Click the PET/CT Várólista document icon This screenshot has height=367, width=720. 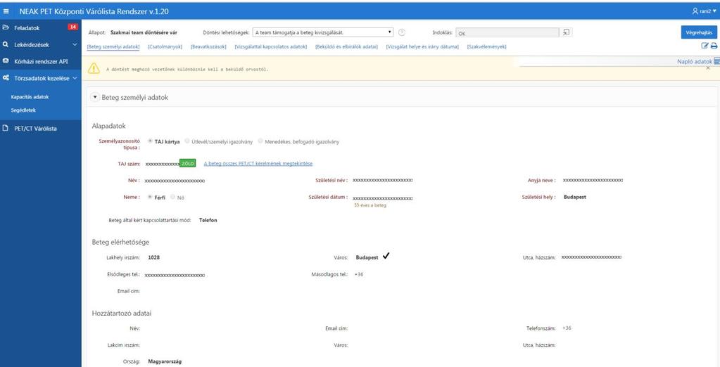6,129
